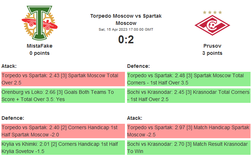Click the match date Sat, 15 Apr 2023
Image resolution: width=252 pixels, height=166 pixels.
click(126, 29)
